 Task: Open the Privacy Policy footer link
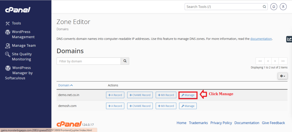[x=221, y=123]
